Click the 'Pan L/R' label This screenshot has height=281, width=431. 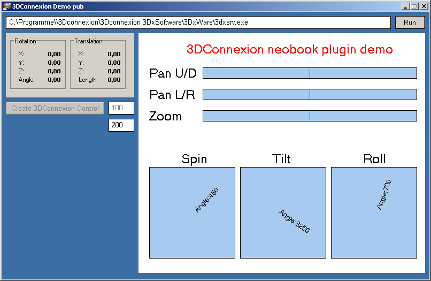(172, 95)
